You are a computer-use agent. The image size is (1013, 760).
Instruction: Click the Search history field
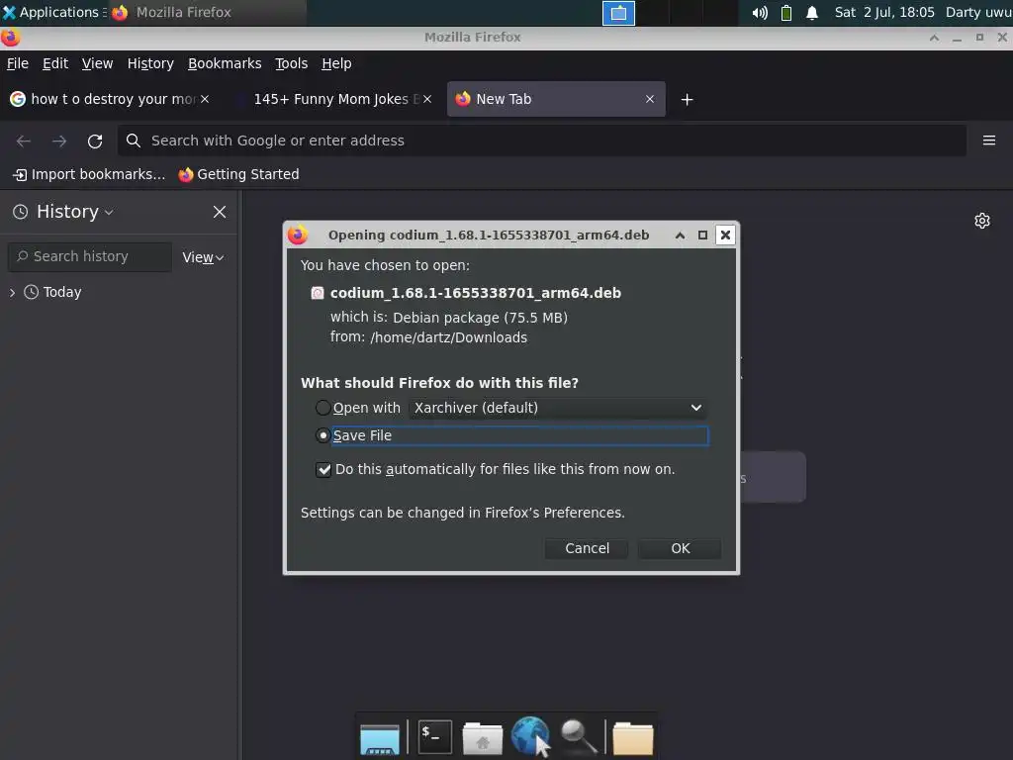click(90, 257)
